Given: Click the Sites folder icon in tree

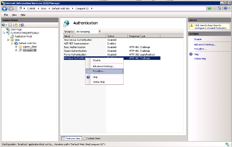Looking at the screenshot, I should coord(12,40).
